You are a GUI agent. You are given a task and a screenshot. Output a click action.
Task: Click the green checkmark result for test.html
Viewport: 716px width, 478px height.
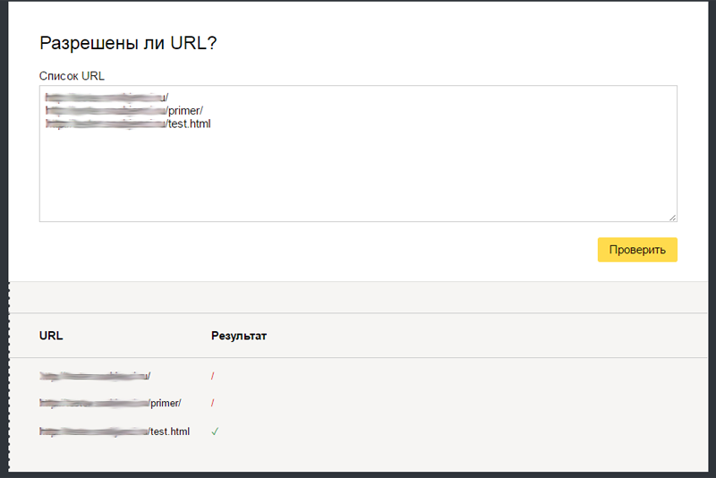[215, 431]
